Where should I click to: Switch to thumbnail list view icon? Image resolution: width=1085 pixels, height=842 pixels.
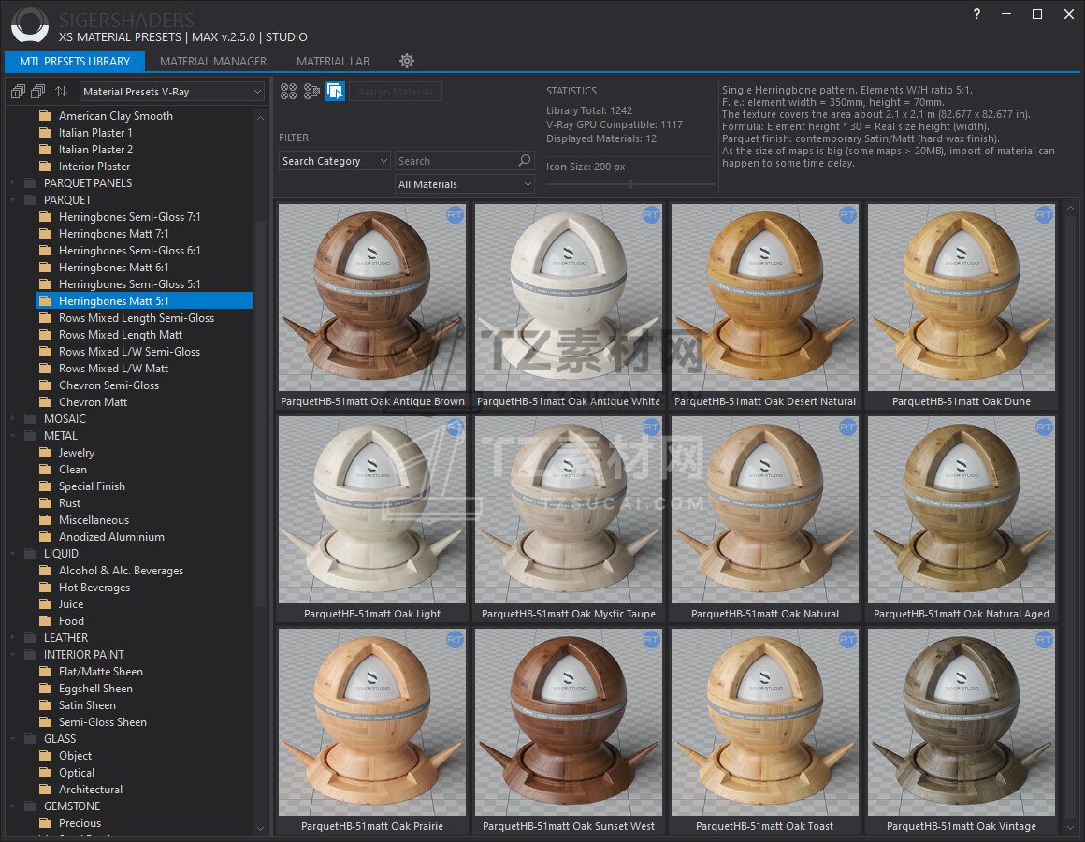(x=312, y=92)
